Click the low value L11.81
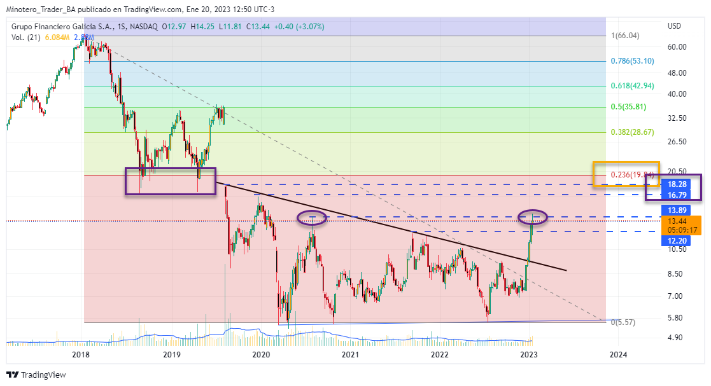Screen dimensions: 711x386 pyautogui.click(x=230, y=27)
